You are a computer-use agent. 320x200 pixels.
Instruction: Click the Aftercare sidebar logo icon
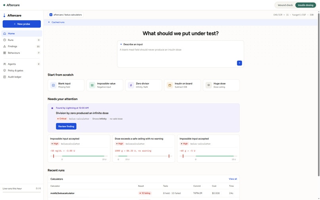click(x=4, y=15)
